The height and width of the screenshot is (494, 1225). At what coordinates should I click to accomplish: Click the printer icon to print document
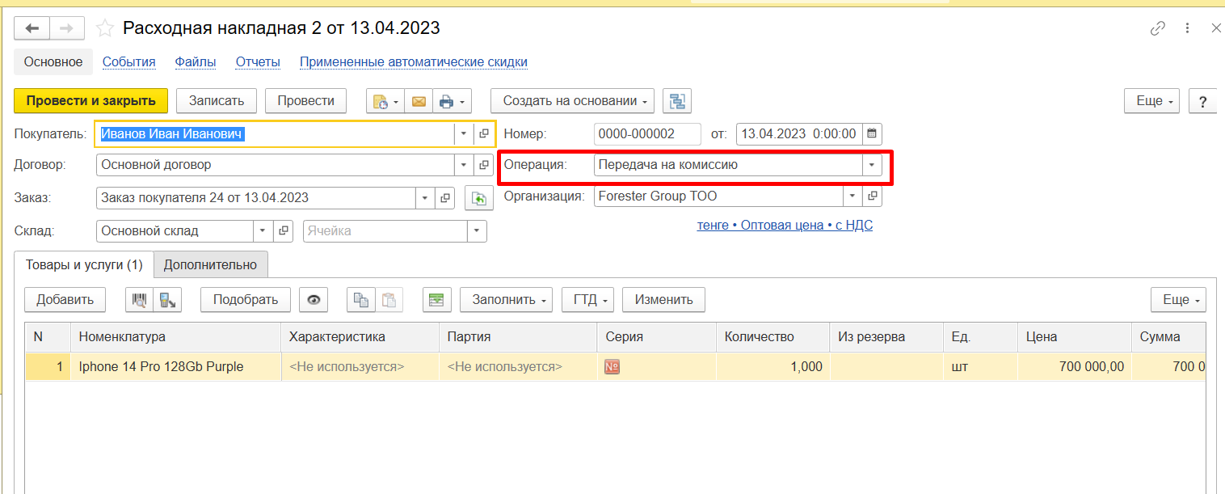[x=446, y=101]
